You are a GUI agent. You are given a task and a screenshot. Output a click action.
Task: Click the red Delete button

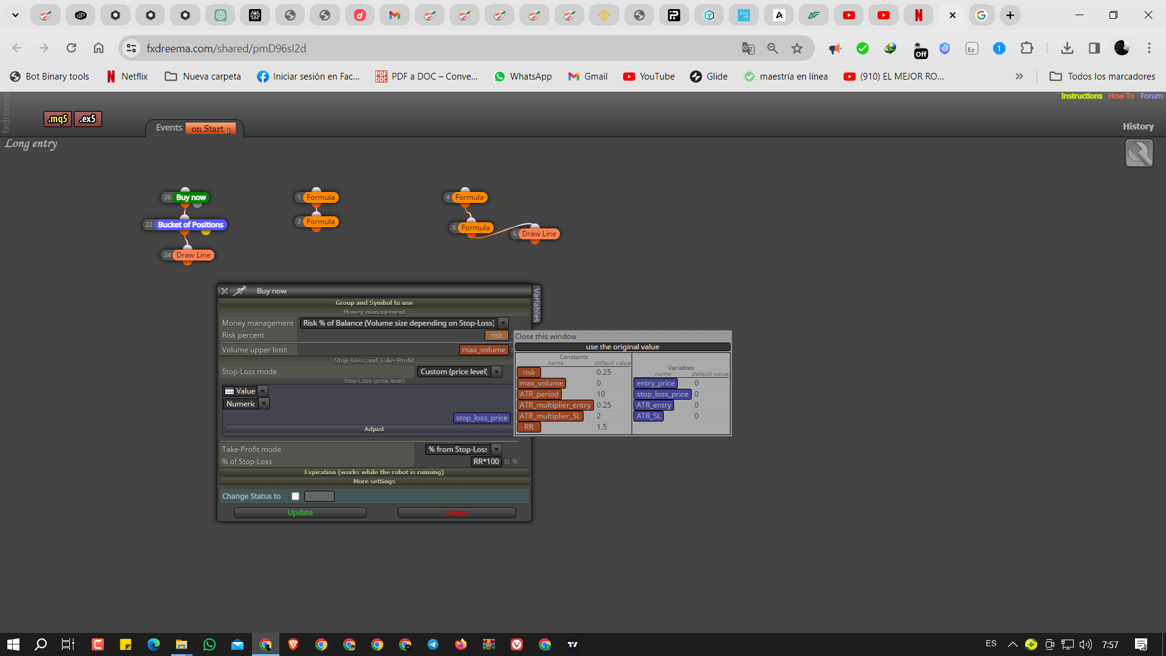[x=457, y=513]
